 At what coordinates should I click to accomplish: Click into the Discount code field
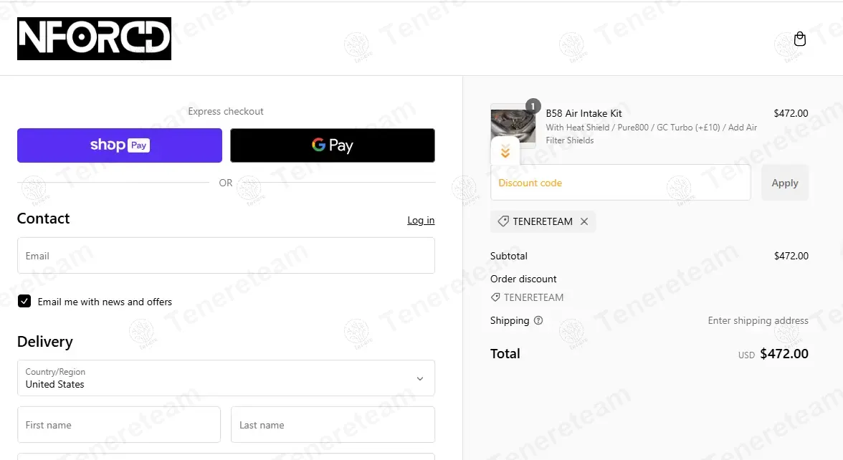pyautogui.click(x=620, y=183)
